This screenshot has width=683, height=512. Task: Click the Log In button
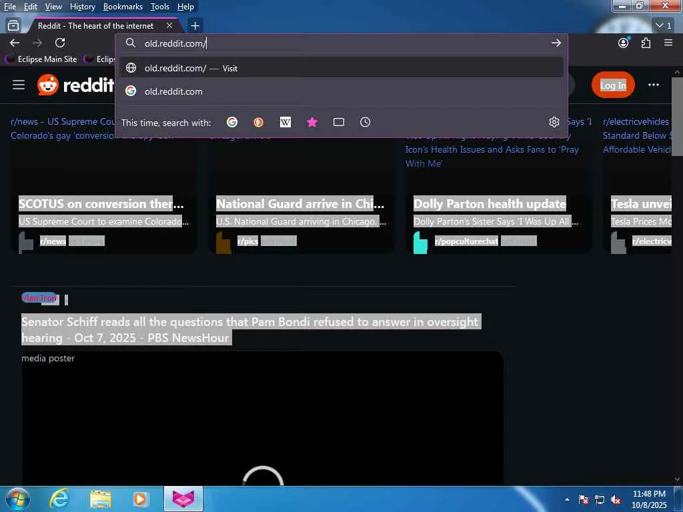(613, 85)
